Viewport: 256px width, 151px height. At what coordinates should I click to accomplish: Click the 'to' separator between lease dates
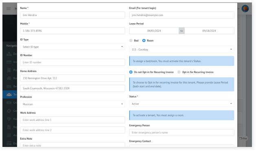181,31
